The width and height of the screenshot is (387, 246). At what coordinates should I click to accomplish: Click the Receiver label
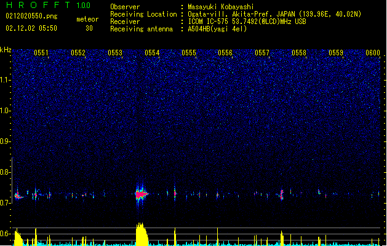pyautogui.click(x=125, y=22)
